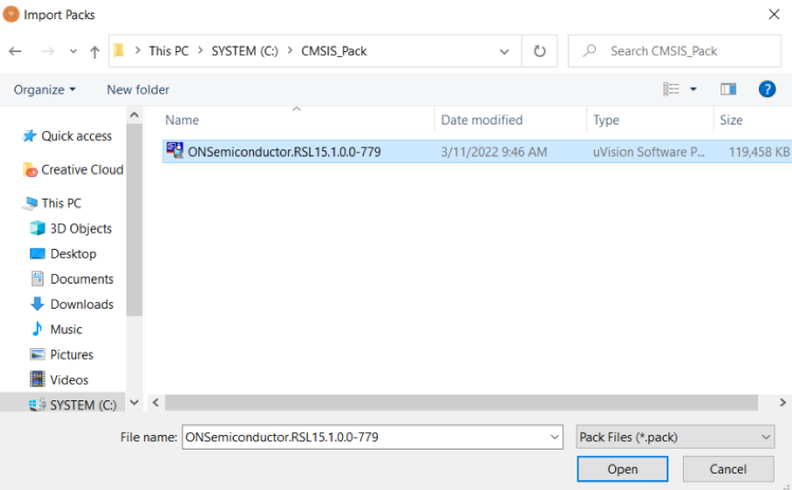Open the Help question mark icon
Viewport: 792px width, 490px height.
tap(767, 89)
